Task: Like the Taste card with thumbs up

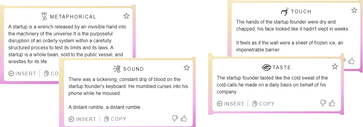Action: 332,103
